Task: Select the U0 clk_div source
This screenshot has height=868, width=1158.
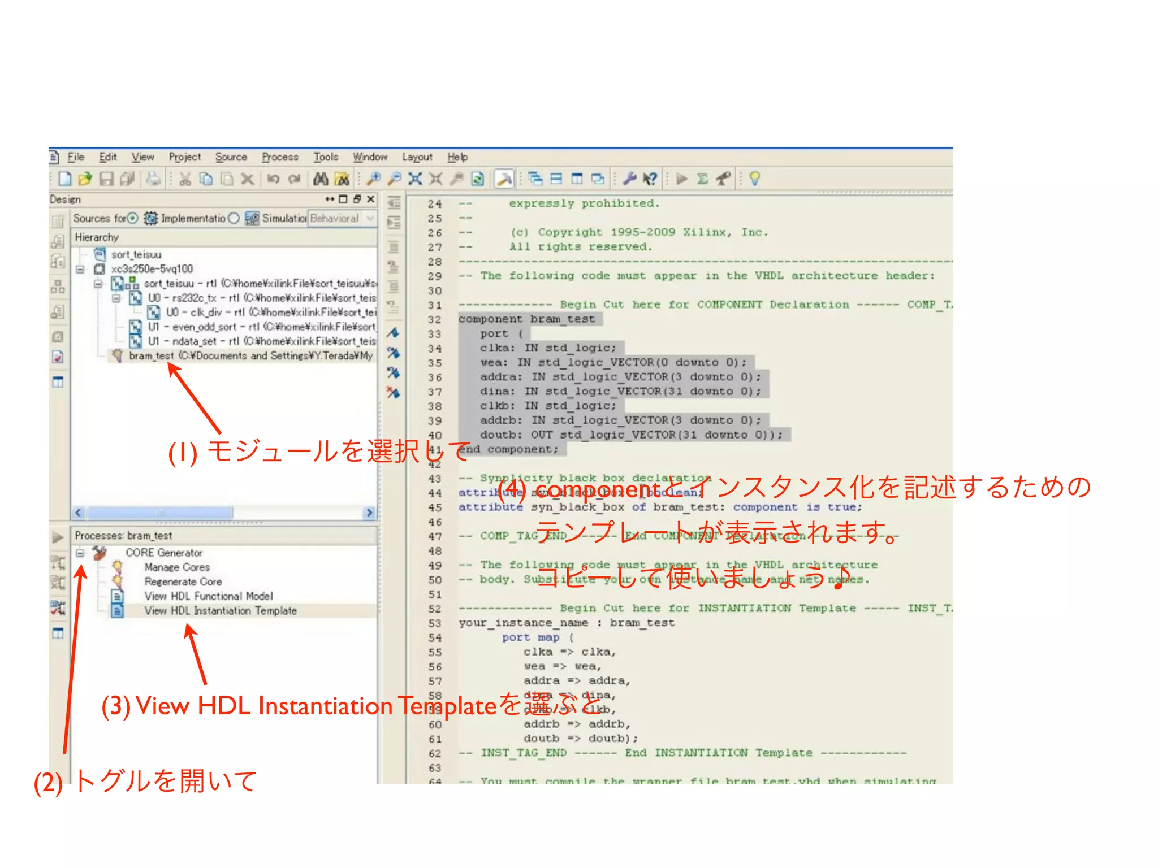Action: pyautogui.click(x=262, y=313)
